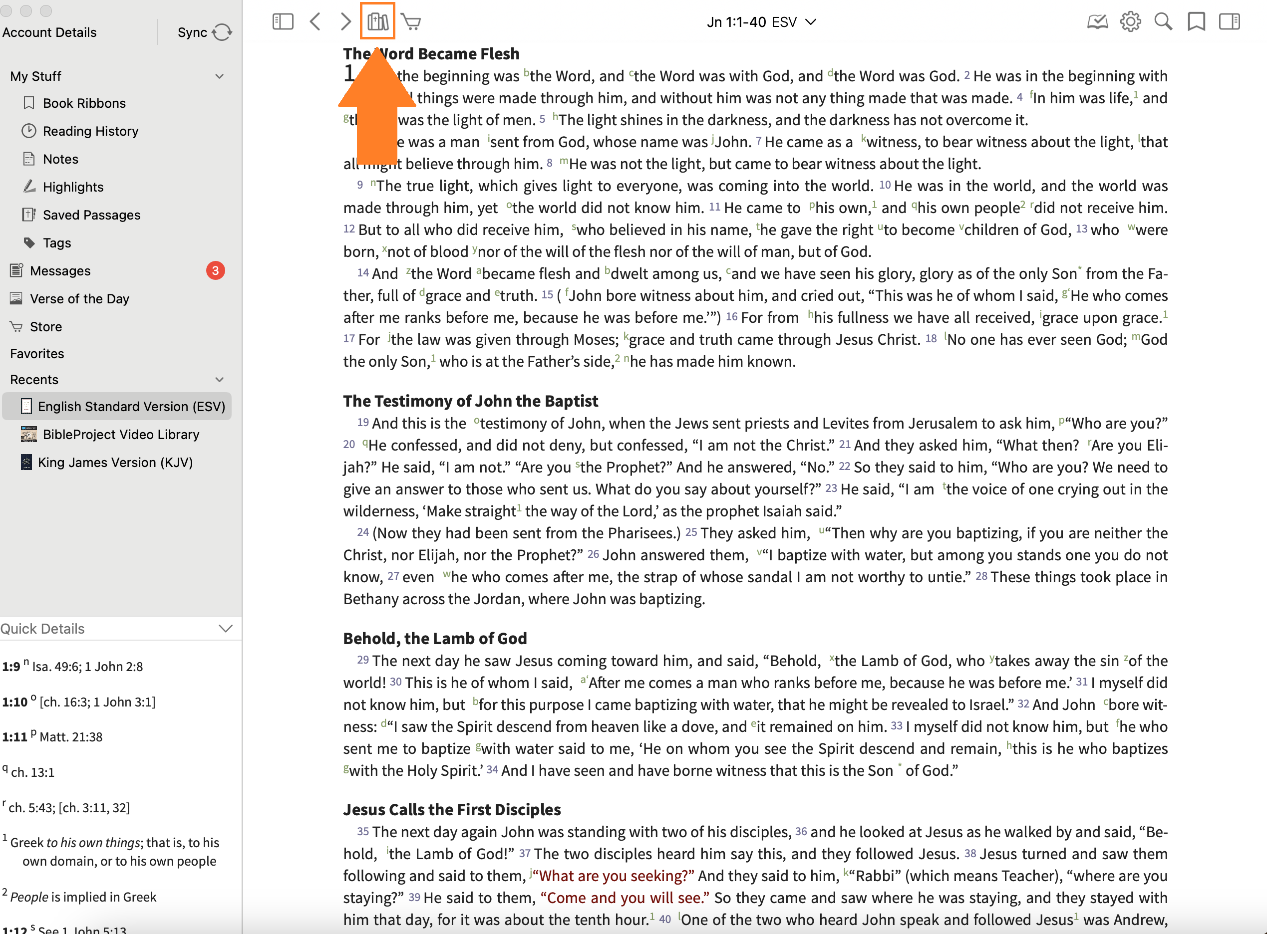Viewport: 1267px width, 934px height.
Task: Click the Sync button
Action: coord(204,32)
